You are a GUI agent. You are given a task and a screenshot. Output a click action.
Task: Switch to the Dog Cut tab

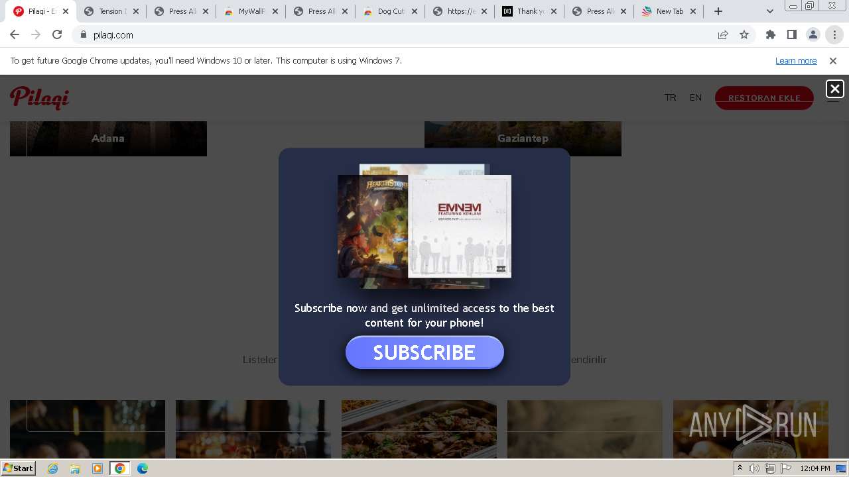(x=391, y=11)
